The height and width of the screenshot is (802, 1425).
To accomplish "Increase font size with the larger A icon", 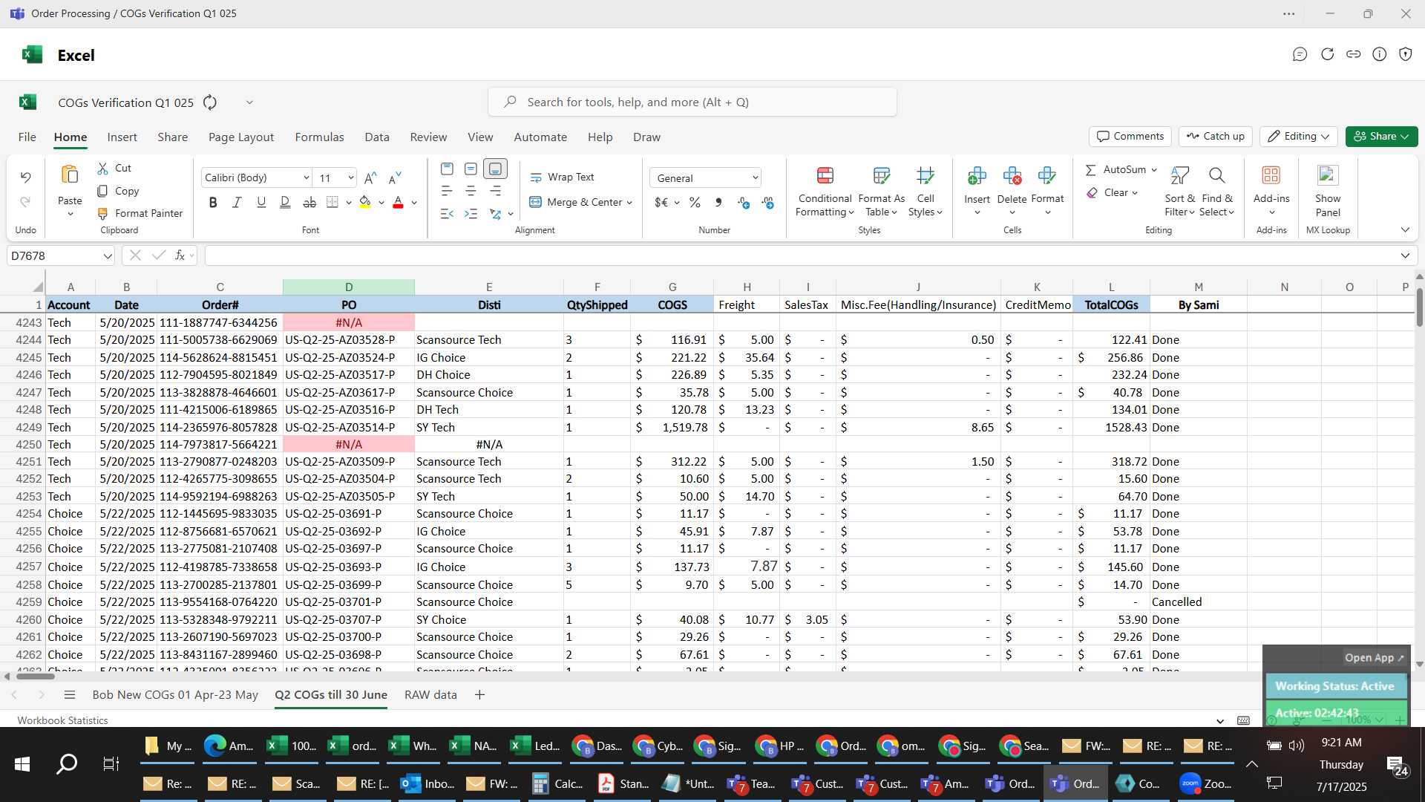I will coord(371,177).
